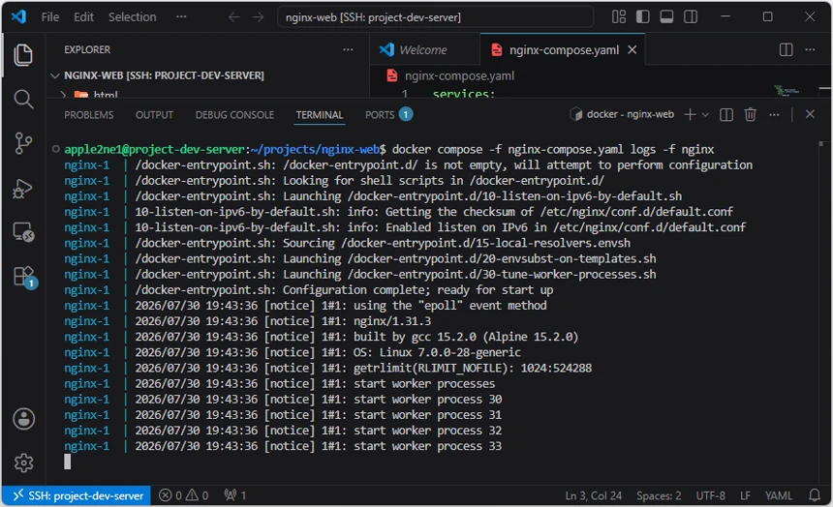Open the Source Control view
Viewport: 833px width, 507px height.
[x=23, y=143]
